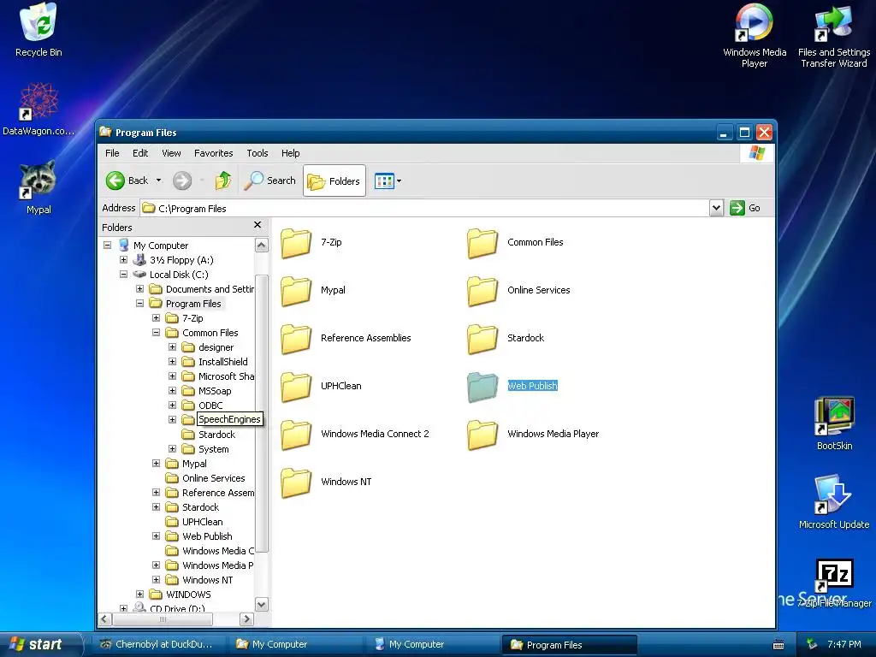Expand the InstallShield tree node
Screen dimensions: 876x657
[x=172, y=362]
